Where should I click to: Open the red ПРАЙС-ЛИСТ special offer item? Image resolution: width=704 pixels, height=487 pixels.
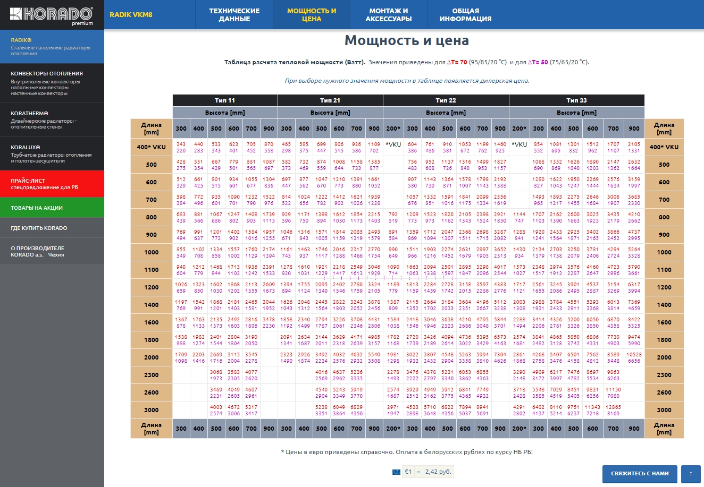point(52,184)
